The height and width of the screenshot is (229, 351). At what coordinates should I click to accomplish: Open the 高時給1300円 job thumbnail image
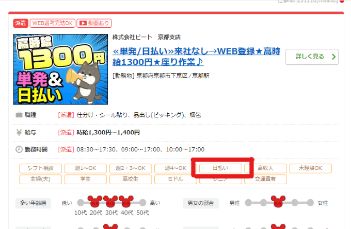pyautogui.click(x=60, y=69)
